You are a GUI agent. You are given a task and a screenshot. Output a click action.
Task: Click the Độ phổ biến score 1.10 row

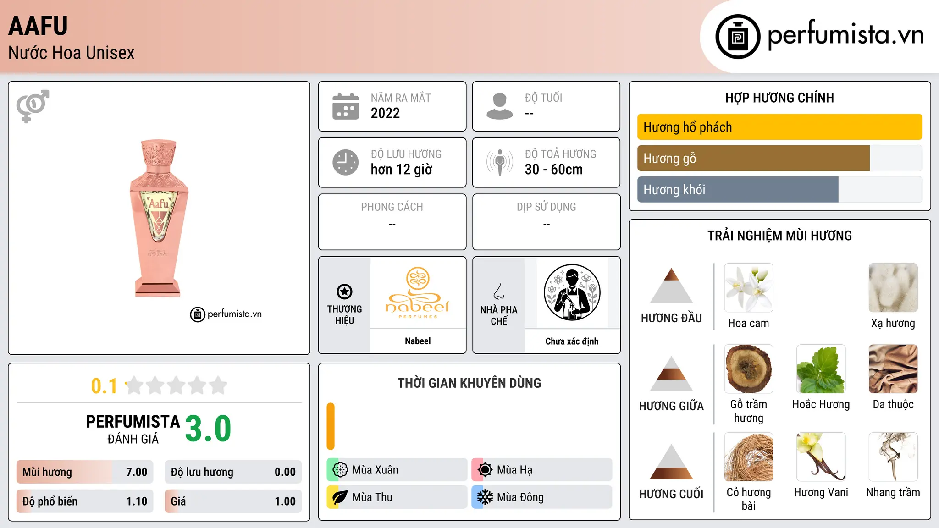point(85,501)
